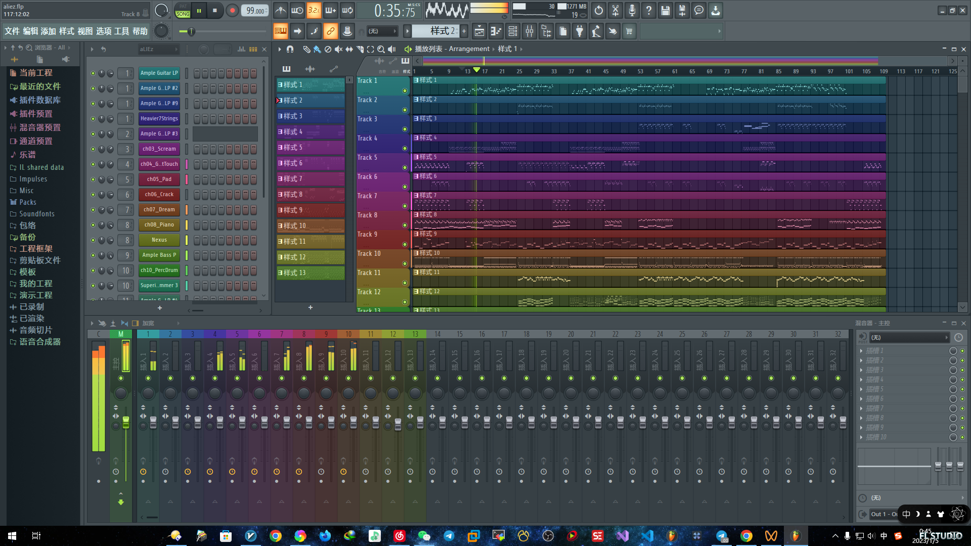This screenshot has height=546, width=971.
Task: Open the ch08_Piano channel button
Action: (159, 225)
